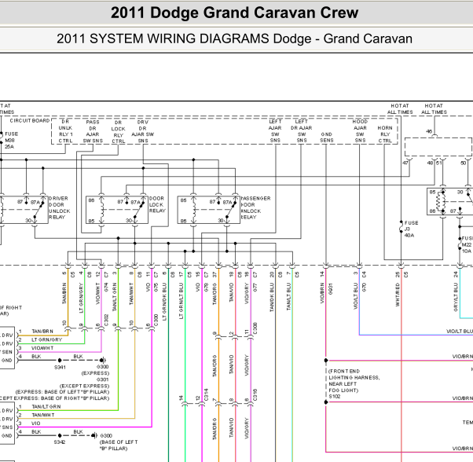This screenshot has height=462, width=473.
Task: Click the "TAN/LT BLU" wire label
Action: click(x=288, y=296)
